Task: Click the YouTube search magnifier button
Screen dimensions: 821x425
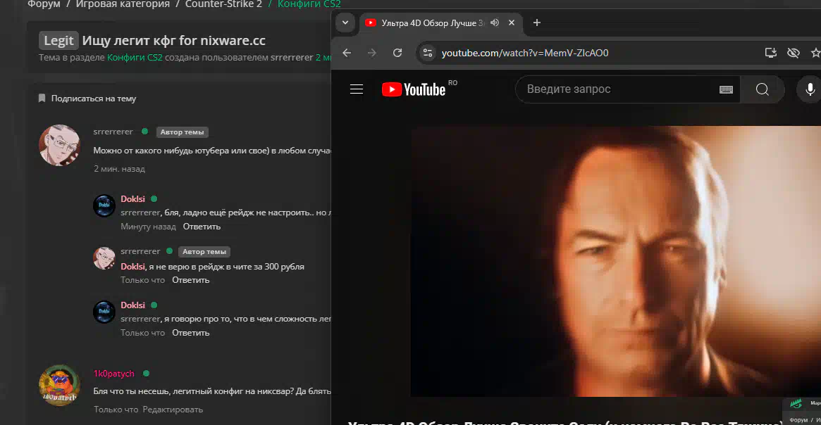Action: pos(762,89)
